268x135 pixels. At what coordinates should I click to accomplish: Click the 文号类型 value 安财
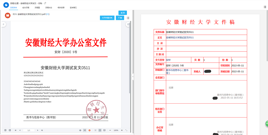pos(168,60)
